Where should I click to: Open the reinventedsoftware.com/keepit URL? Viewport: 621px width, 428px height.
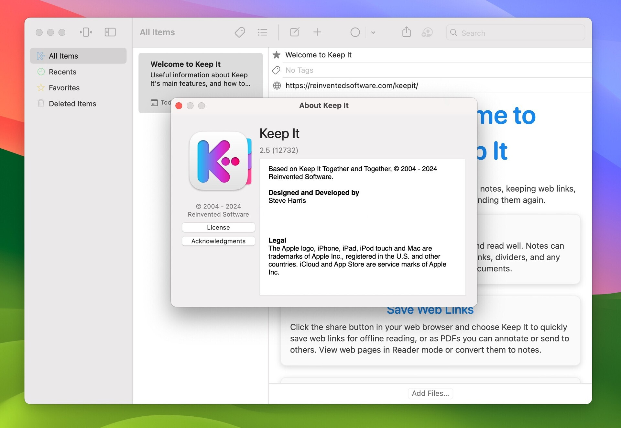(x=352, y=85)
